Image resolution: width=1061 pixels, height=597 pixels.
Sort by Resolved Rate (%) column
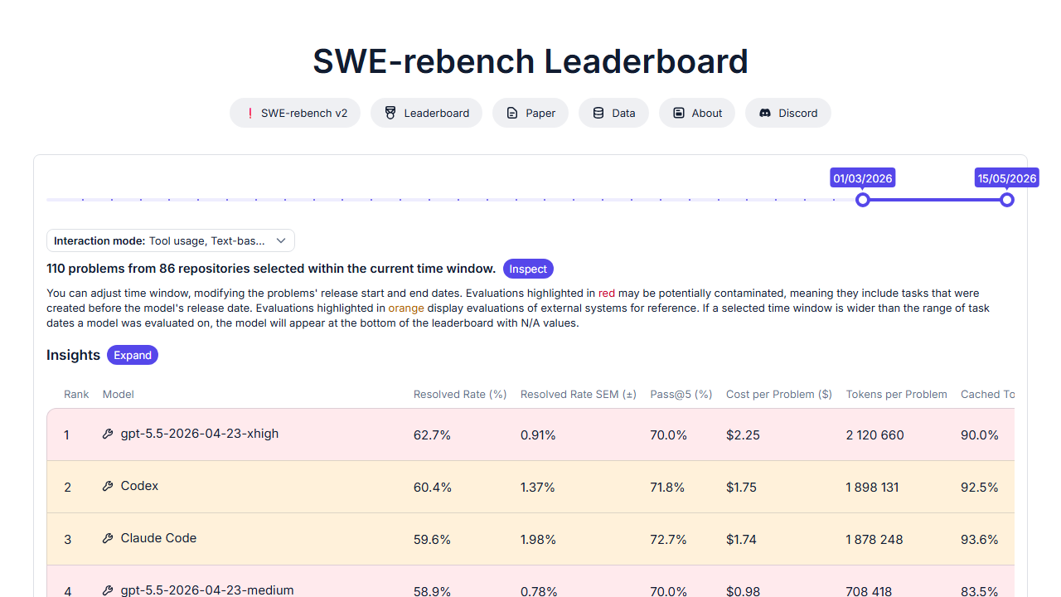coord(460,394)
